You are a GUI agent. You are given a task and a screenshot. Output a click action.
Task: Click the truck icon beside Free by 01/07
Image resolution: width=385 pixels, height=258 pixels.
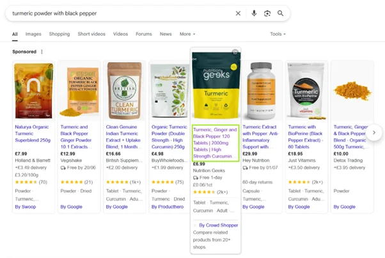tap(245, 168)
